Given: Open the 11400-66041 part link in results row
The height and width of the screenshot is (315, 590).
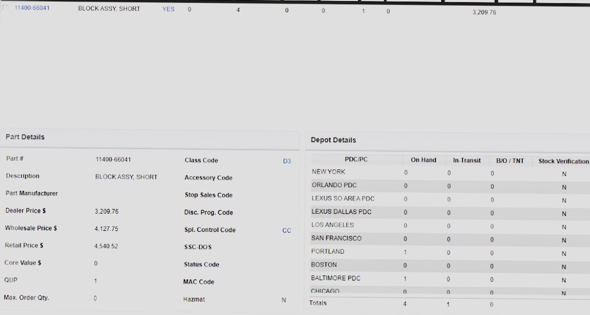Looking at the screenshot, I should pos(32,8).
